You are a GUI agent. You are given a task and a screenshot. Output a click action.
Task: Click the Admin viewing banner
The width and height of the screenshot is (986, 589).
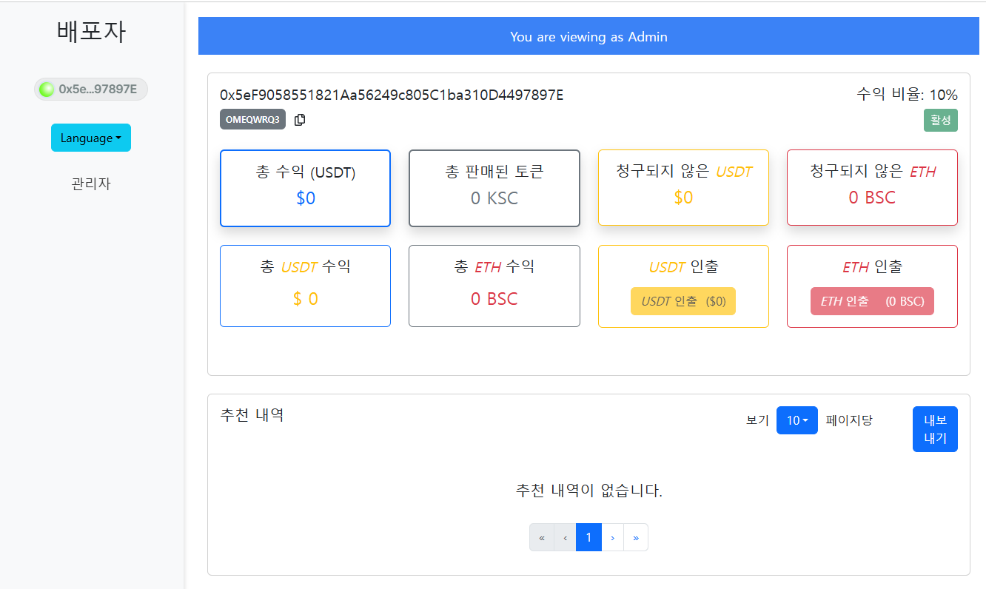pos(588,36)
